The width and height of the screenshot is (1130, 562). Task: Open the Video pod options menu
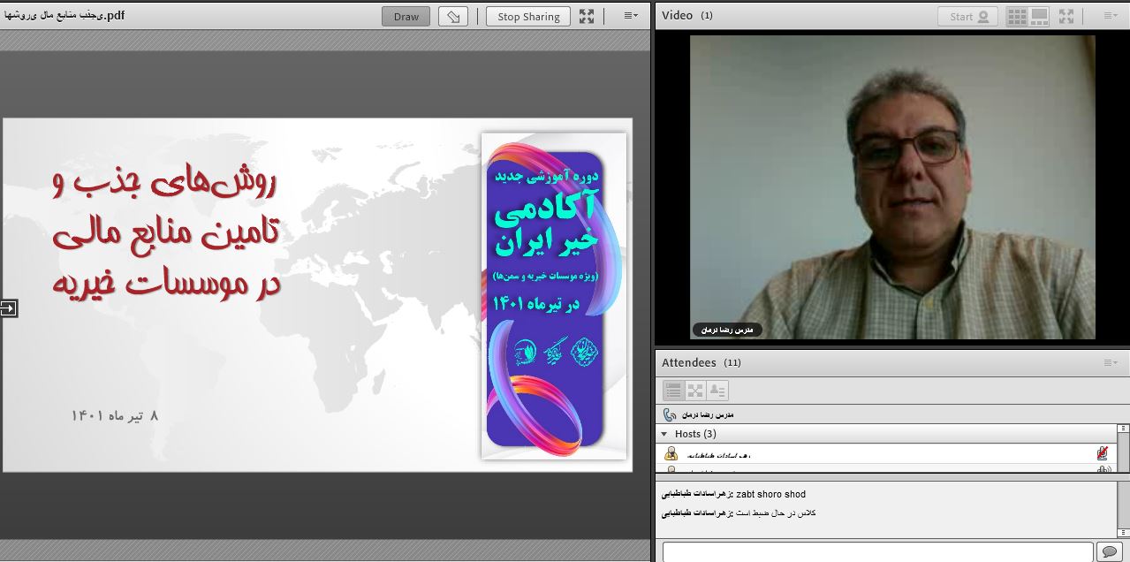click(x=1111, y=15)
